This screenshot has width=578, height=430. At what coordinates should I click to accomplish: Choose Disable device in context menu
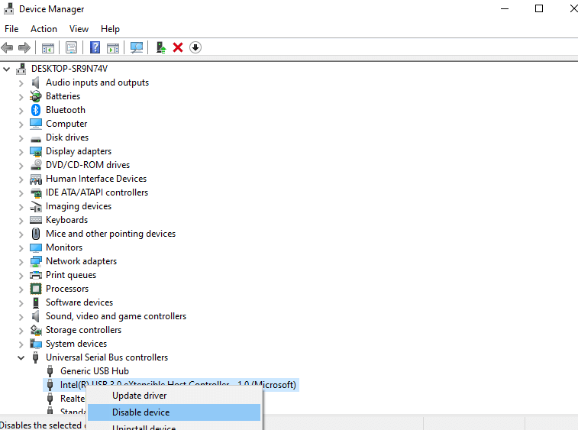pos(174,412)
